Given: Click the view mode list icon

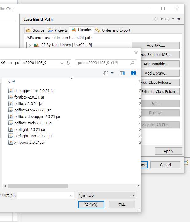Looking at the screenshot, I should coord(106,73).
